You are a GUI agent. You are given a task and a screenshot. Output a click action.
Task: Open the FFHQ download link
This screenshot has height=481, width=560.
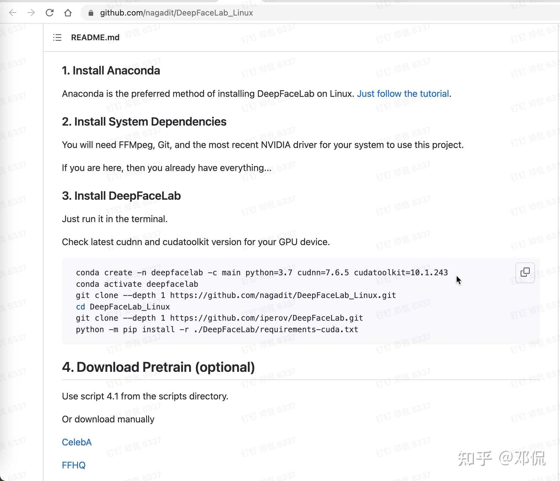click(73, 465)
